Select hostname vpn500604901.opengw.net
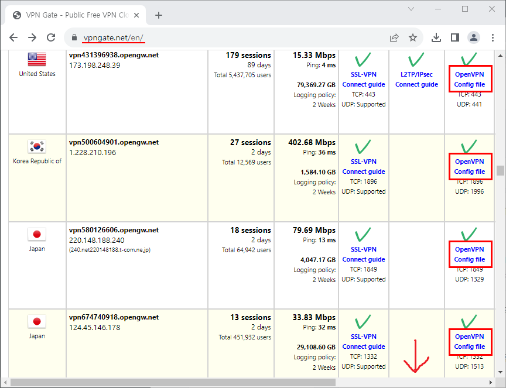Image resolution: width=506 pixels, height=388 pixels. 114,142
